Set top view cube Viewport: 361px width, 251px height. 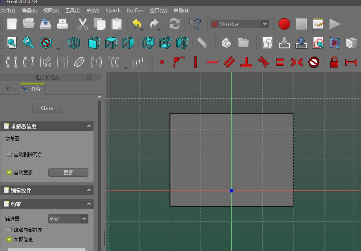(111, 43)
